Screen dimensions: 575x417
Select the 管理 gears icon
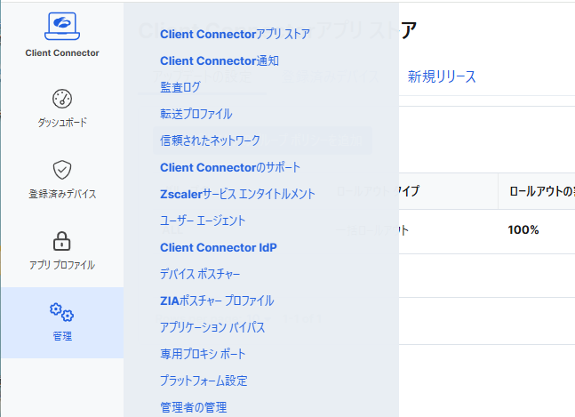point(62,312)
